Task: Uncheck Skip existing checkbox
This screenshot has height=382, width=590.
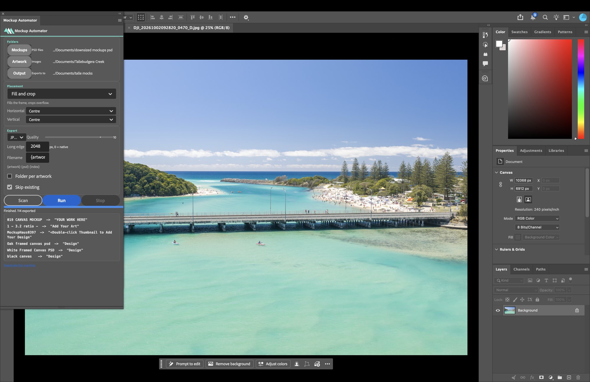Action: pyautogui.click(x=10, y=187)
